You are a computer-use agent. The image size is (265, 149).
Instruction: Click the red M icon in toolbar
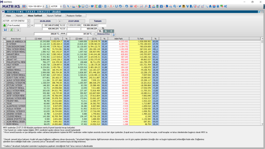pos(135,6)
